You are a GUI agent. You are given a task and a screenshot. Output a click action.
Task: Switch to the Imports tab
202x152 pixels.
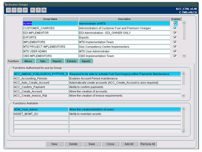point(86,61)
